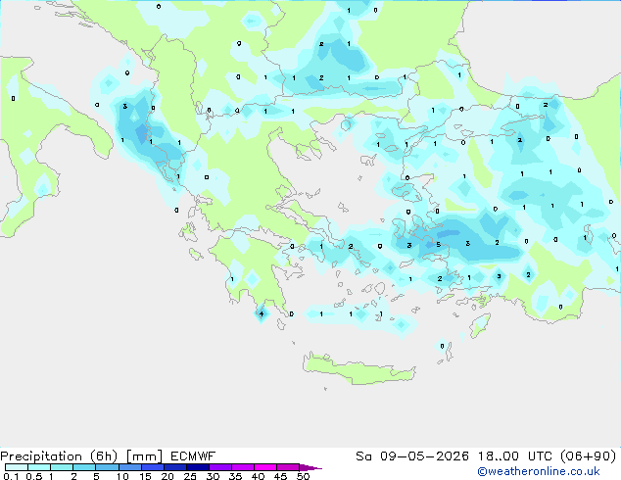
Task: Click the '0.1' legend scale label
Action: (x=11, y=476)
